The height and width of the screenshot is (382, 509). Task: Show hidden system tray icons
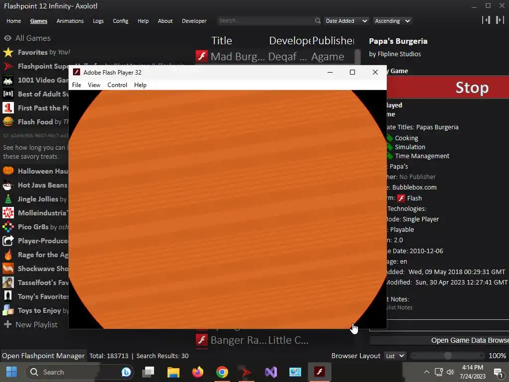point(426,372)
